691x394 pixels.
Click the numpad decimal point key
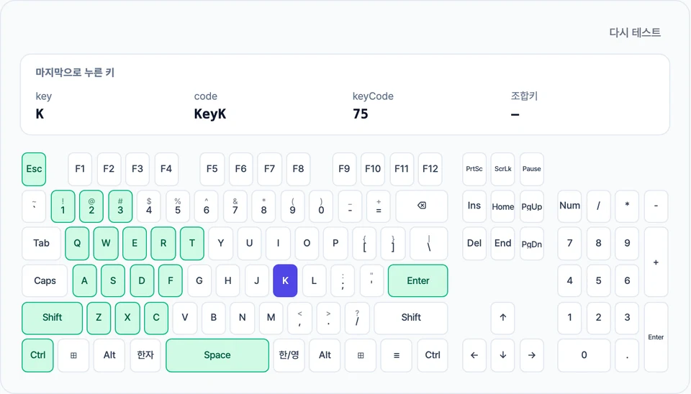click(627, 355)
